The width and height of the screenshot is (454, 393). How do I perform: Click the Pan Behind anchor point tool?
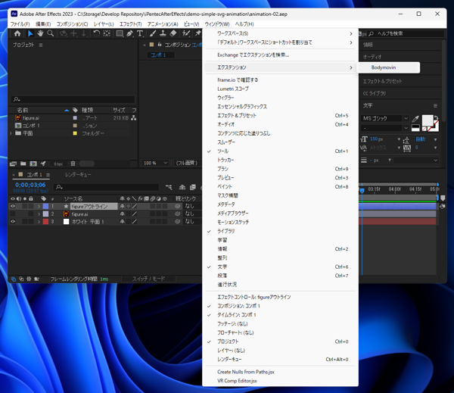pyautogui.click(x=107, y=33)
